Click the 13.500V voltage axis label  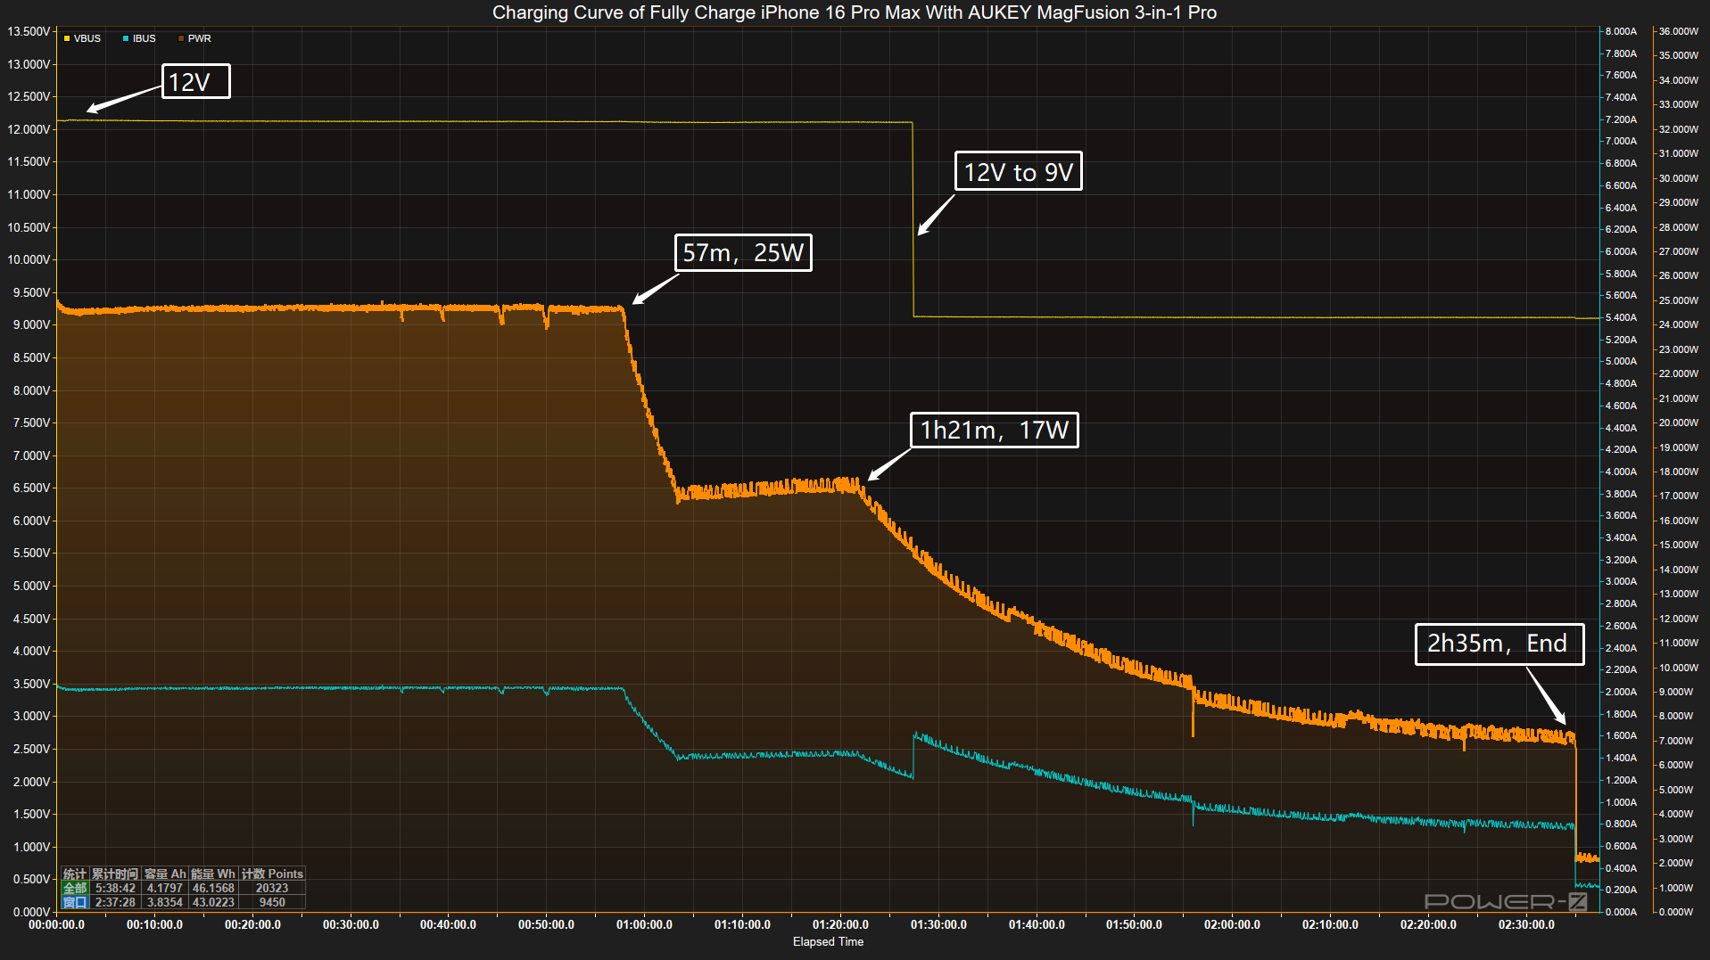[x=29, y=31]
